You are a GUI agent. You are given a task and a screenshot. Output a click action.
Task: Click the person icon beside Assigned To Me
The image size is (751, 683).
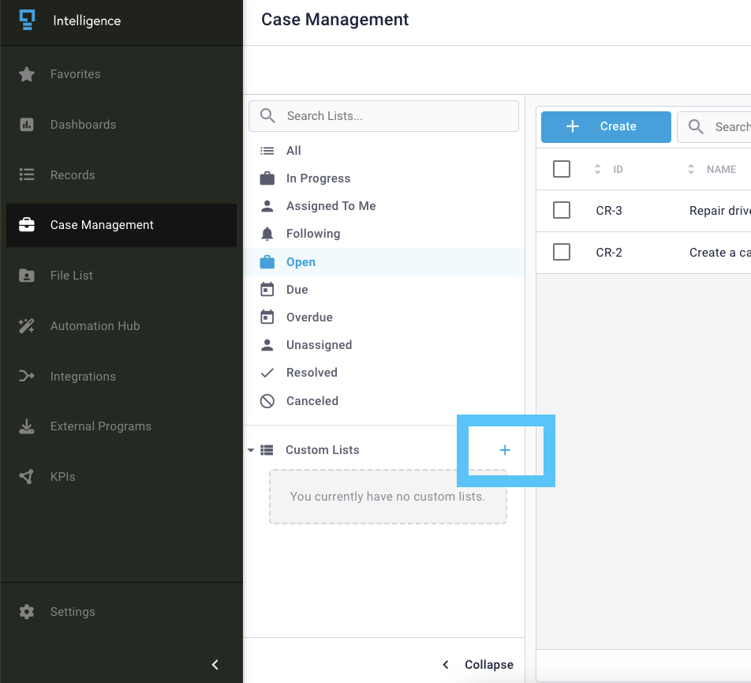pyautogui.click(x=267, y=206)
